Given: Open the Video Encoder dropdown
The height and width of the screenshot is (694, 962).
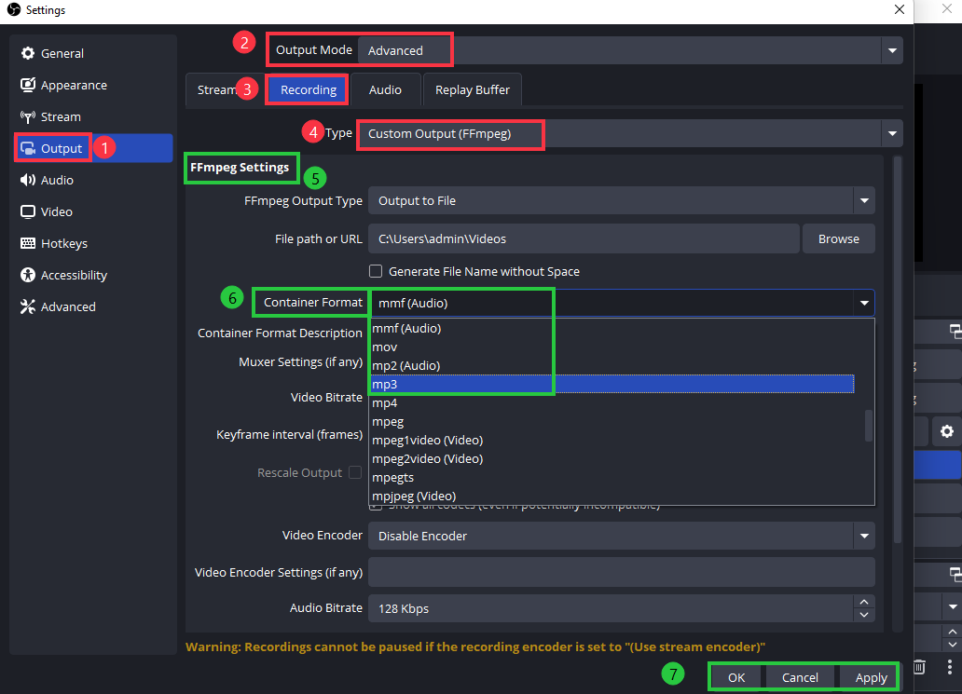Looking at the screenshot, I should pyautogui.click(x=622, y=536).
